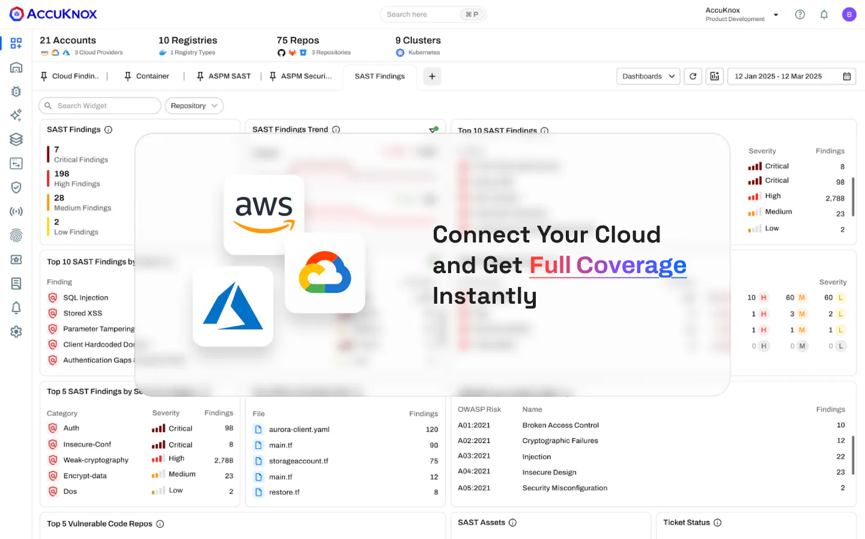Focus the Search here field
Screen dimensions: 865x539
[x=432, y=14]
